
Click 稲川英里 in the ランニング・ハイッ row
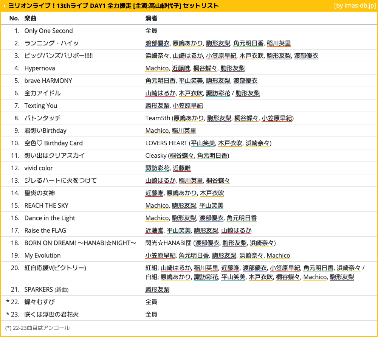[279, 43]
